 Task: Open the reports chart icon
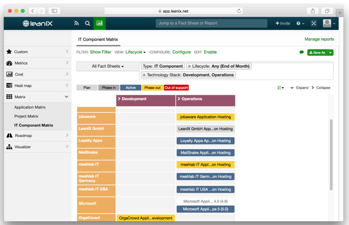tap(99, 23)
